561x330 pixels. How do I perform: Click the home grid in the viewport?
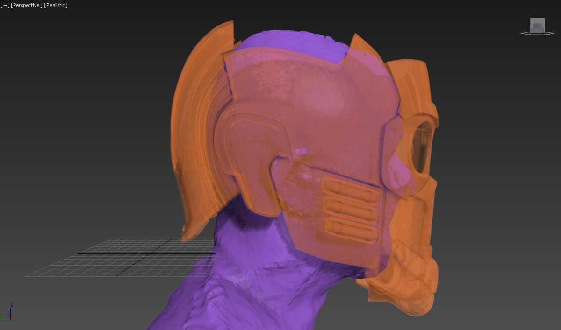tap(117, 259)
